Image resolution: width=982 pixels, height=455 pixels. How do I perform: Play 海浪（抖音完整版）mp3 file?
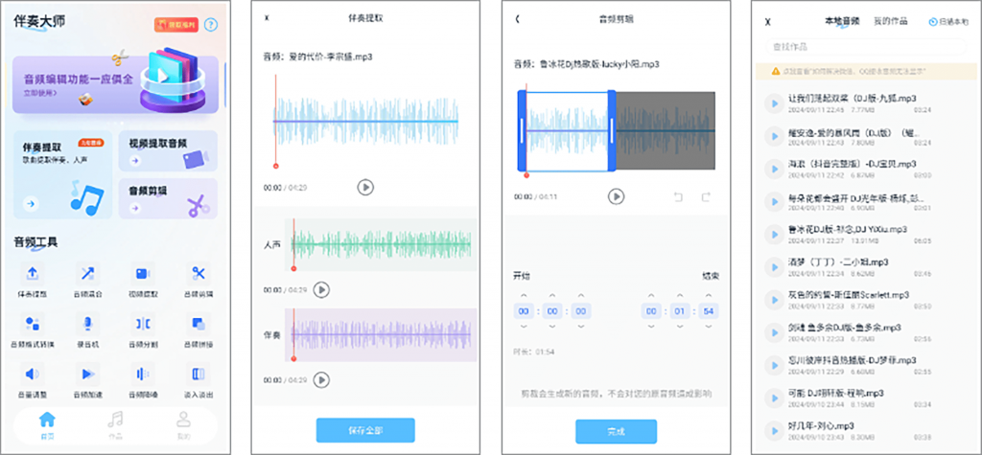point(775,169)
